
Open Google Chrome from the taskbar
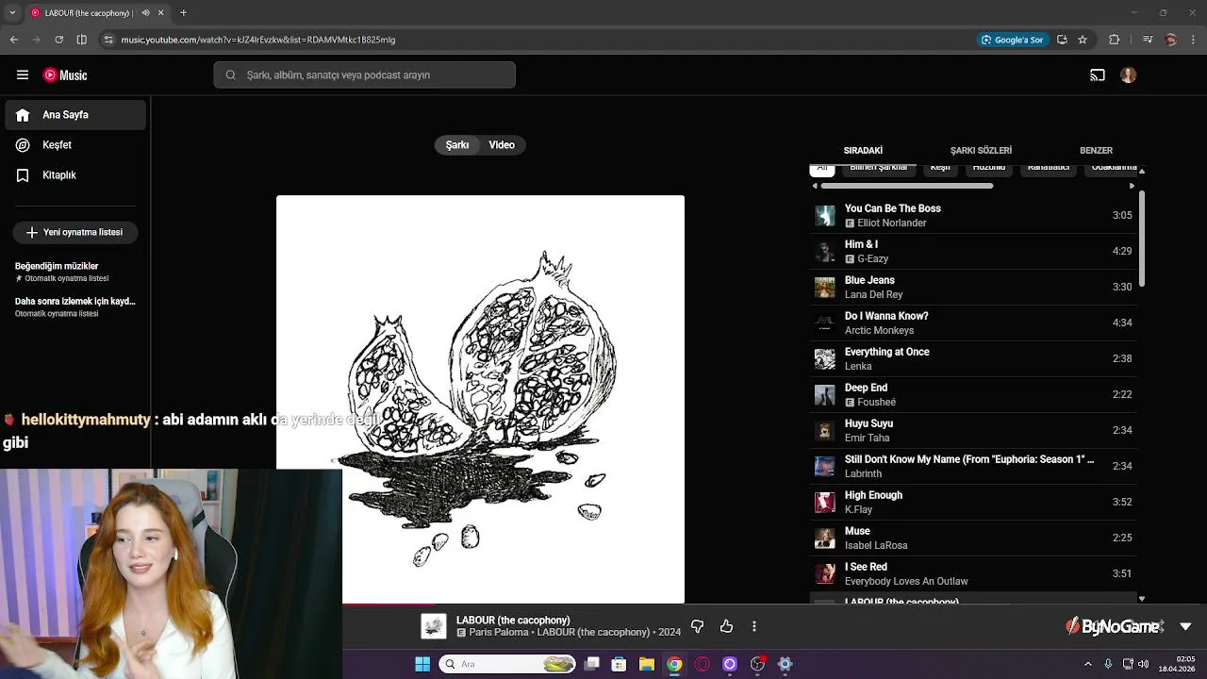674,664
